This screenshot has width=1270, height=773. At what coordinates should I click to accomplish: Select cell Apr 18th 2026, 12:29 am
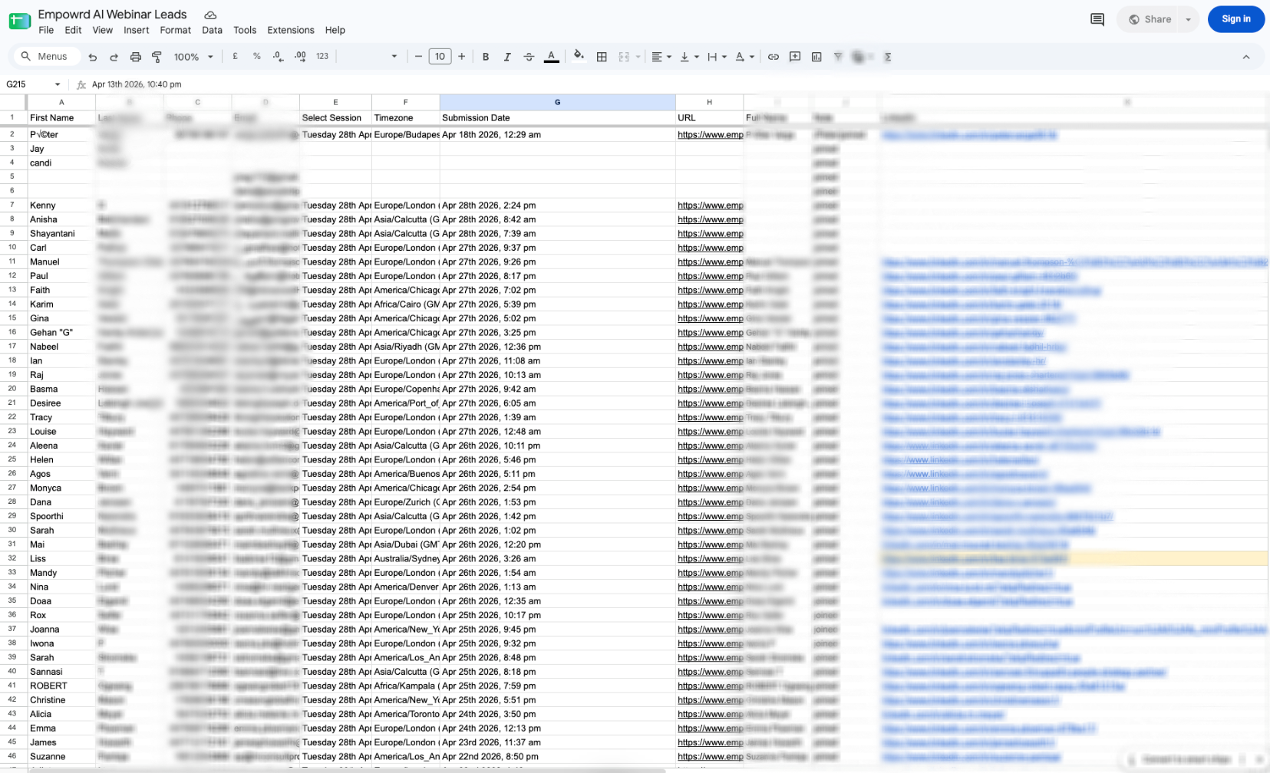tap(557, 134)
